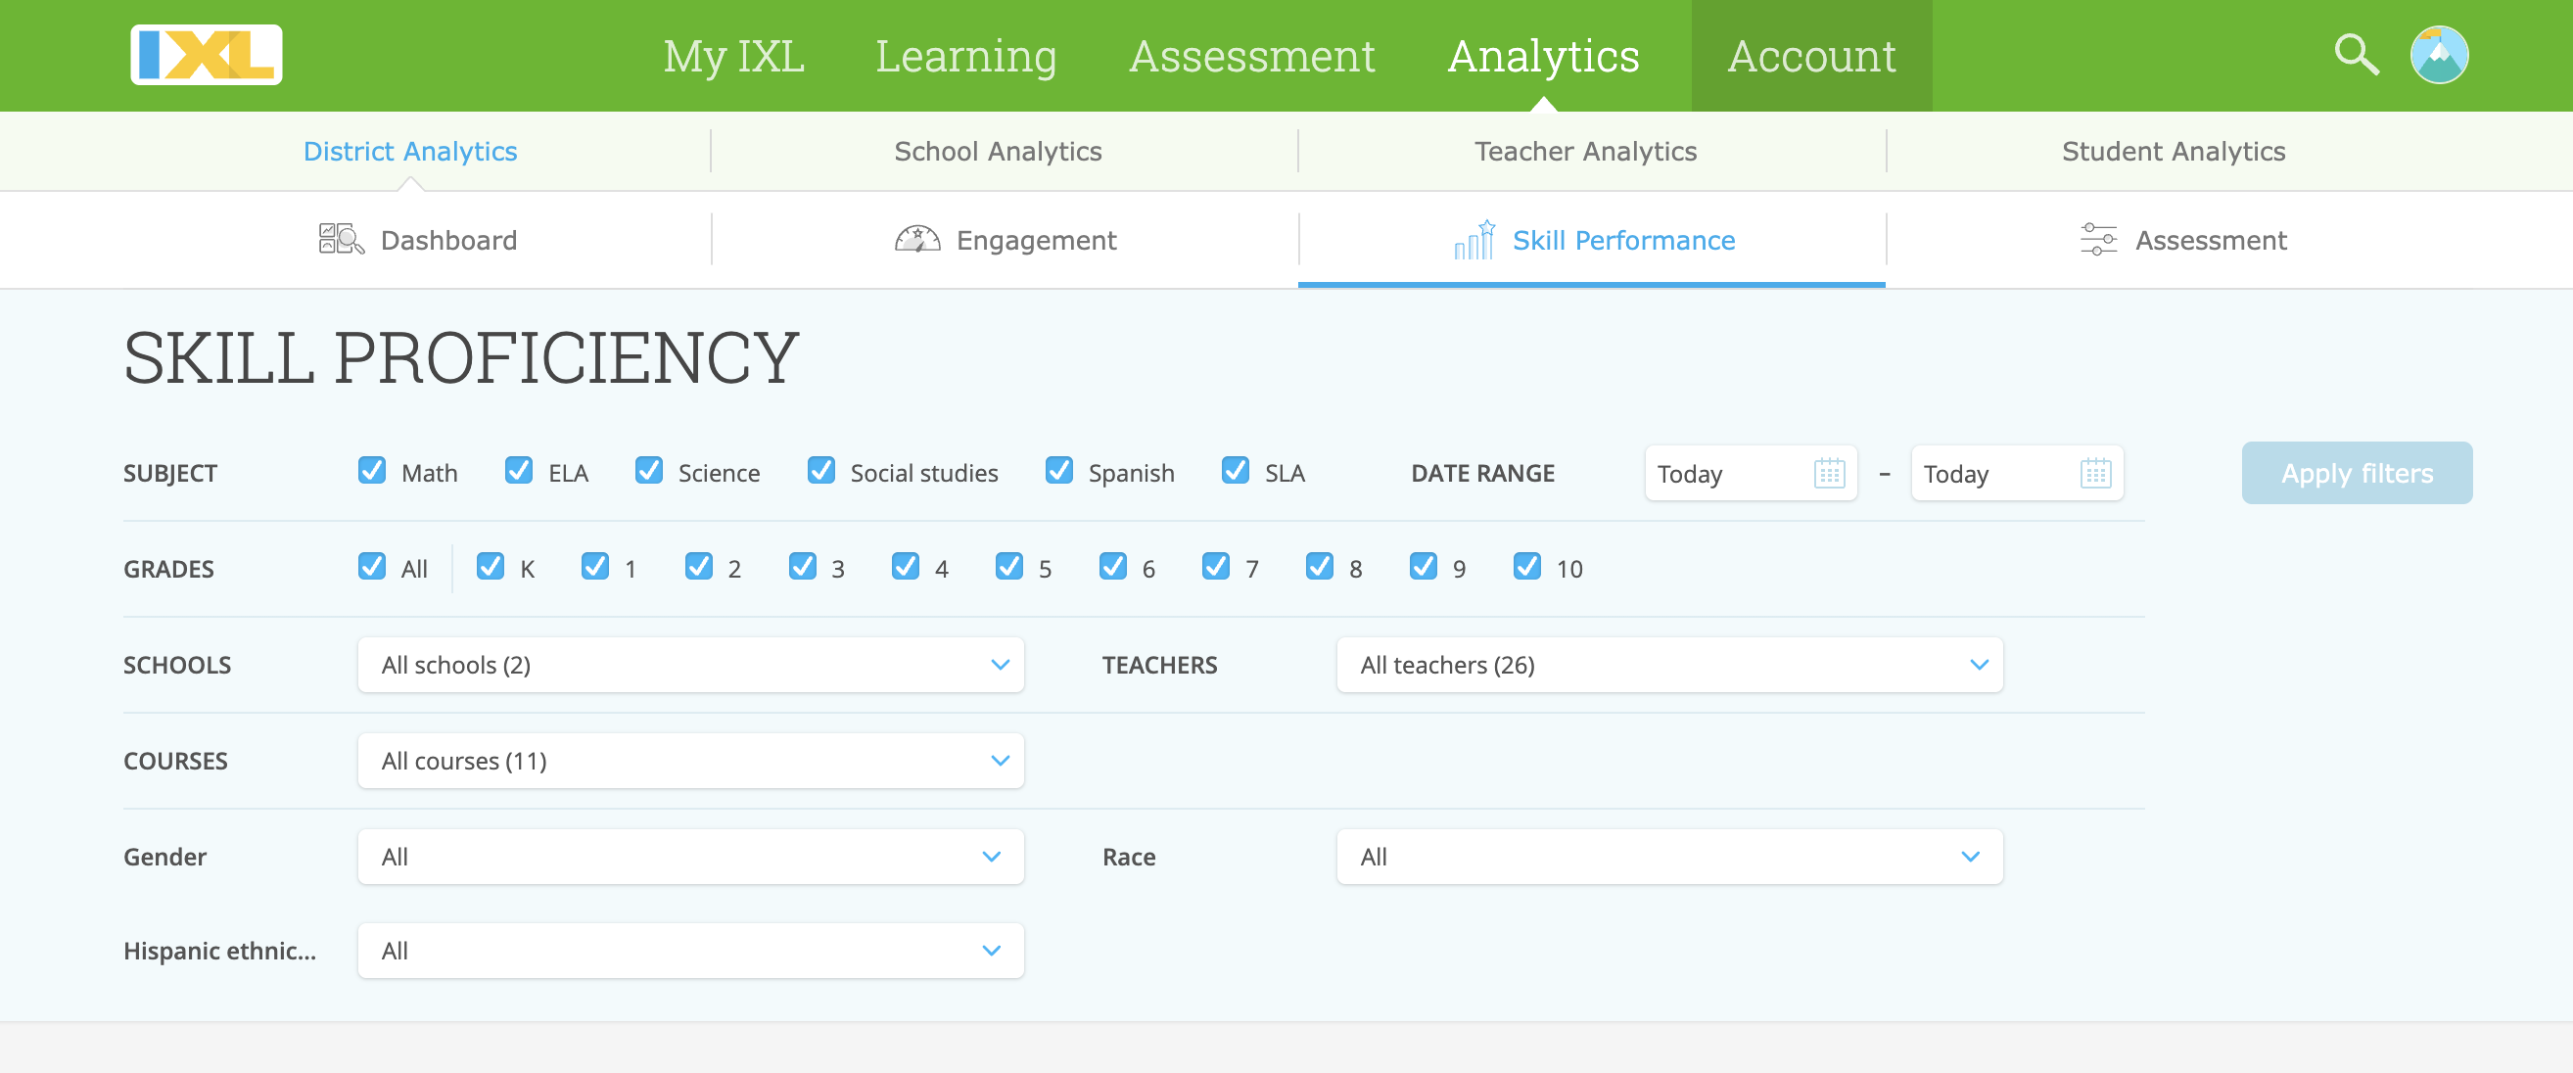Click the Apply filters button
The width and height of the screenshot is (2573, 1073).
point(2356,473)
